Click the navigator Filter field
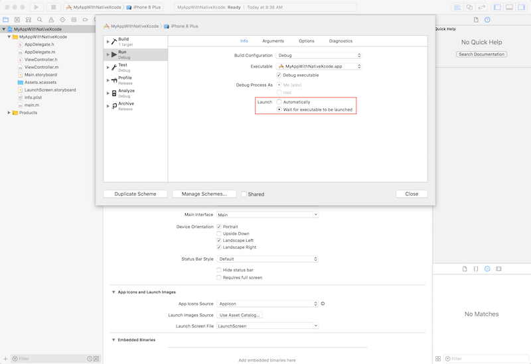This screenshot has width=531, height=364. point(55,359)
